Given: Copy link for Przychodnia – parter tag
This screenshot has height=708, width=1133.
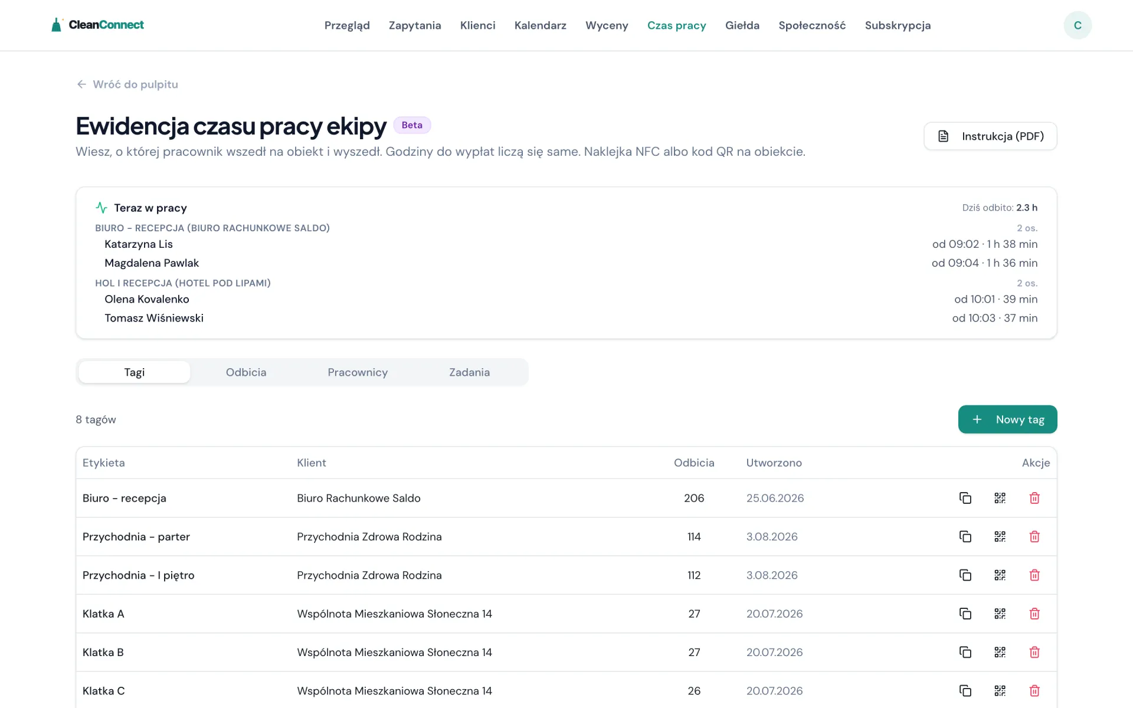Looking at the screenshot, I should tap(965, 536).
